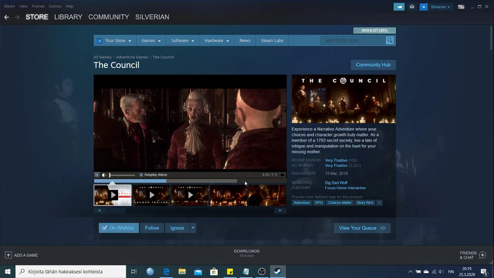This screenshot has height=278, width=494.
Task: Open the announcements megaphone icon
Action: point(399,7)
